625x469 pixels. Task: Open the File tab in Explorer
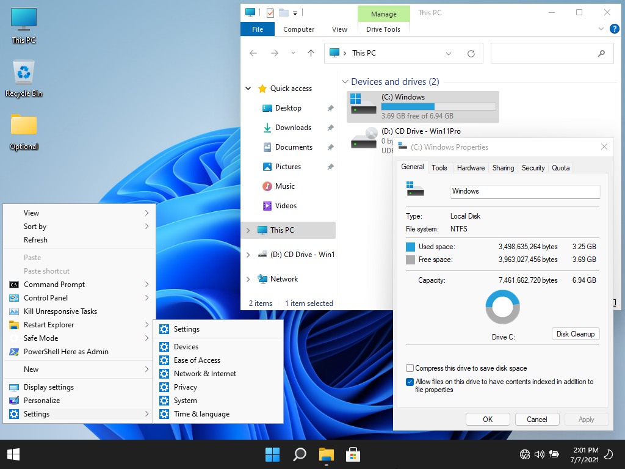(x=258, y=29)
